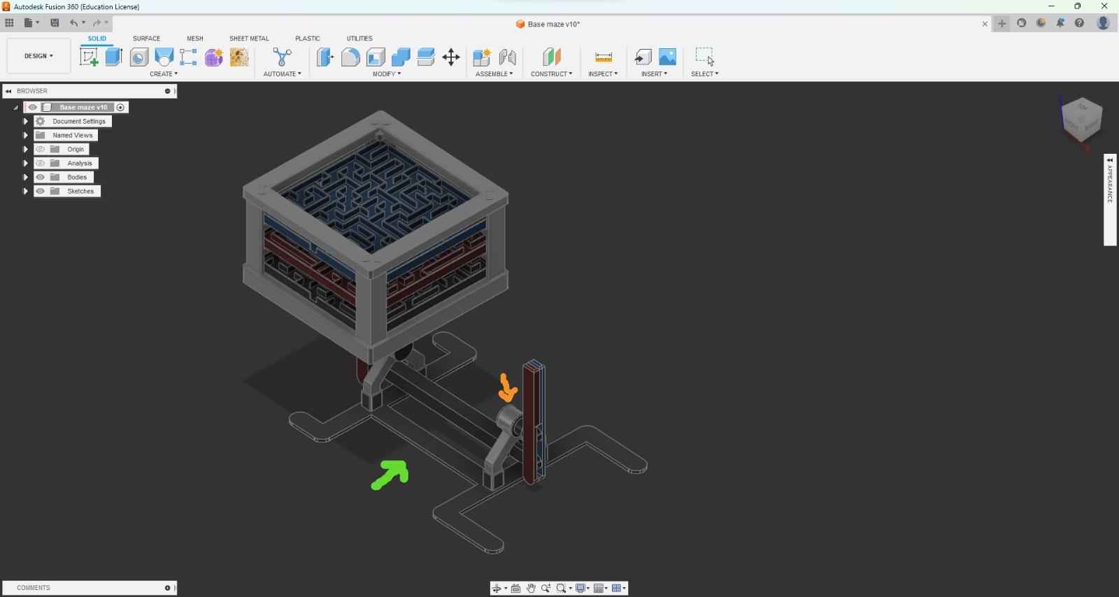Expand the Named Views node
The width and height of the screenshot is (1119, 597).
point(26,135)
